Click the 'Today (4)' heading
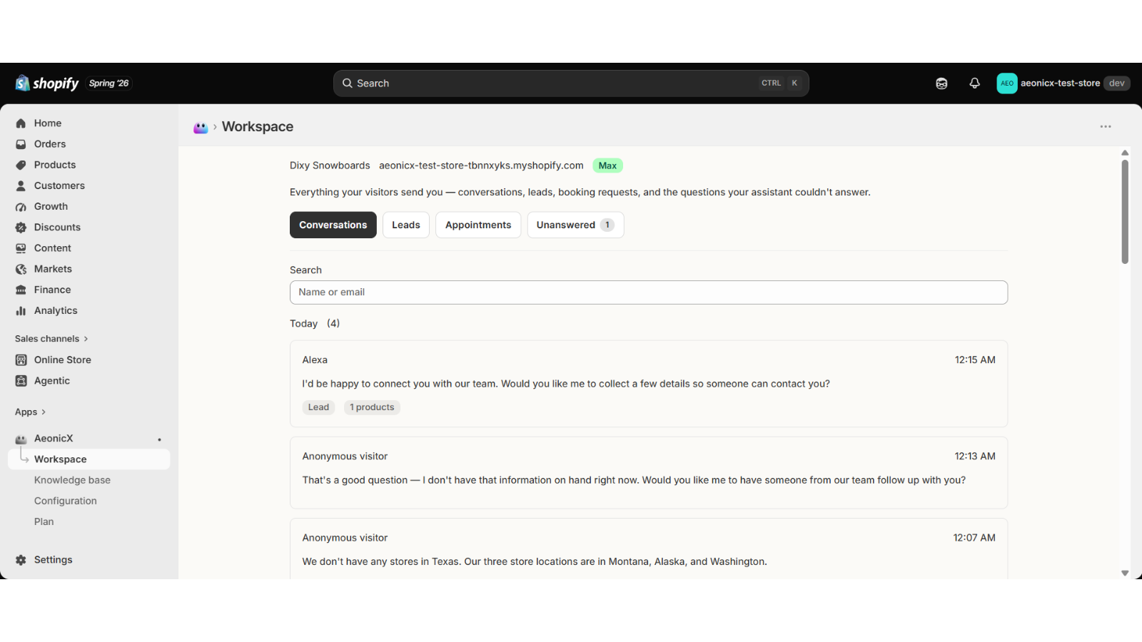Image resolution: width=1142 pixels, height=642 pixels. point(315,324)
